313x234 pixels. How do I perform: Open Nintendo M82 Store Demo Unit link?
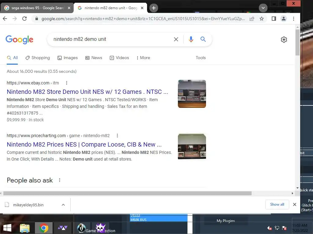point(87,92)
